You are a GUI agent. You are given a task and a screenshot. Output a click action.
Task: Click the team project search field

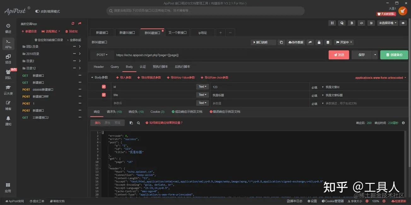[205, 11]
